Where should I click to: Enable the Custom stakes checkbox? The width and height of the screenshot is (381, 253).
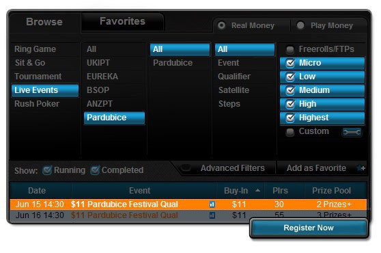pos(290,132)
